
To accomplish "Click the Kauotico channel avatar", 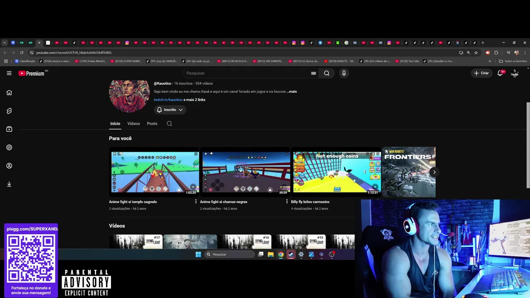I will (129, 95).
